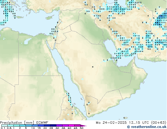The width and height of the screenshot is (167, 129).
Task: Click the '12..15 UTC' time text
Action: [139, 123]
